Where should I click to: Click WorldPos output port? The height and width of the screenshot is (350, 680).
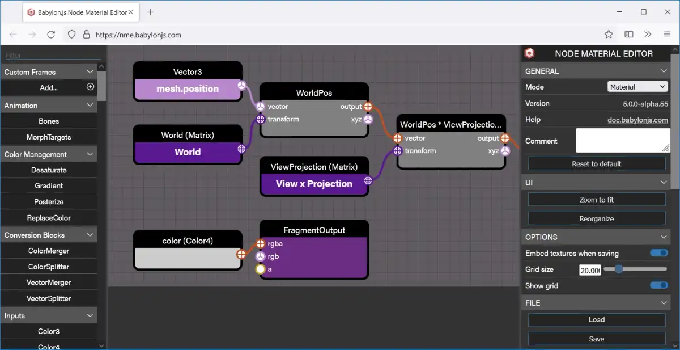click(368, 107)
